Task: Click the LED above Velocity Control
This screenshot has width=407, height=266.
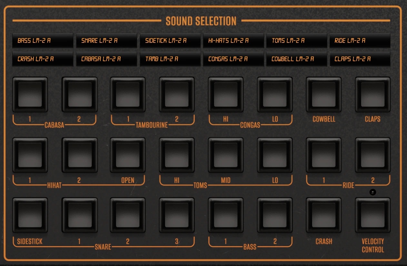Action: [x=373, y=192]
